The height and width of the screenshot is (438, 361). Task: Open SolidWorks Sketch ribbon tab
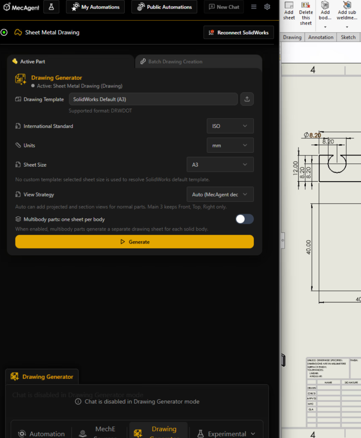point(348,37)
